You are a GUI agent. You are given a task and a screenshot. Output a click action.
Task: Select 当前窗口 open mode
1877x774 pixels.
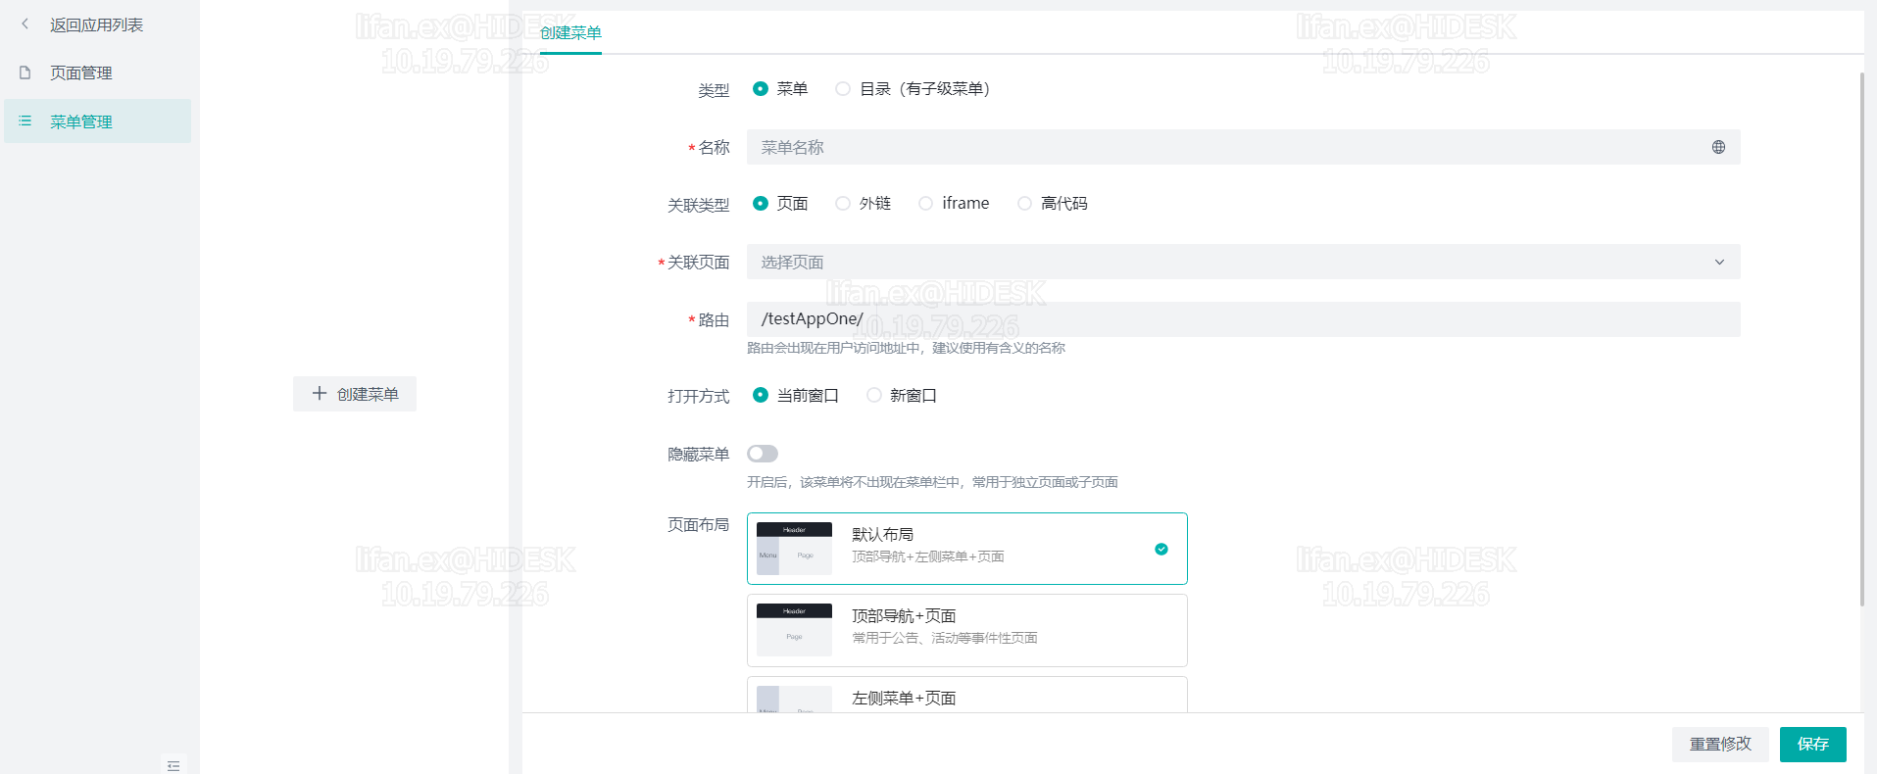(761, 395)
